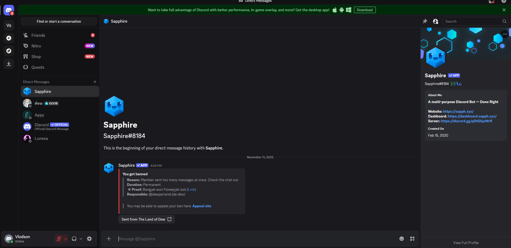Open the profile more options menu
Viewport: 511px width, 248px height.
coord(505,34)
